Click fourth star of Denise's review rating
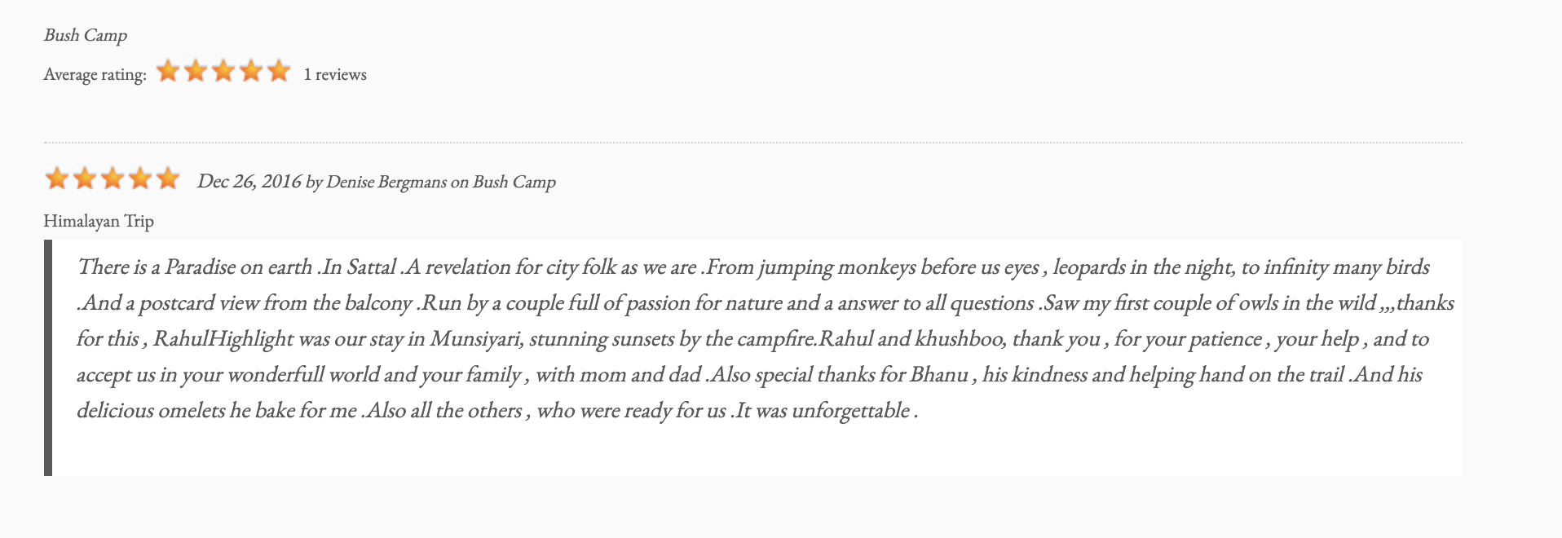The image size is (1562, 538). pyautogui.click(x=140, y=179)
